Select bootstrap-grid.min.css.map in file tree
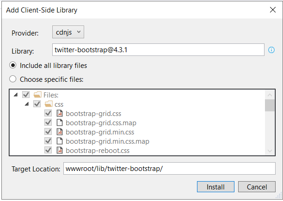This screenshot has width=283, height=201. click(107, 141)
